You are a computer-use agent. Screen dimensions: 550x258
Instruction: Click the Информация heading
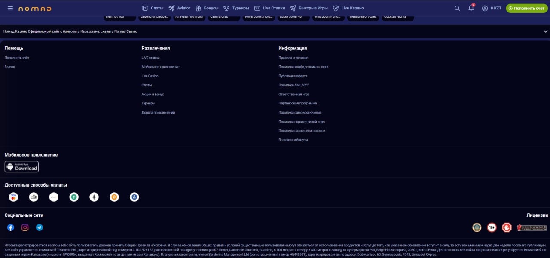click(x=293, y=48)
